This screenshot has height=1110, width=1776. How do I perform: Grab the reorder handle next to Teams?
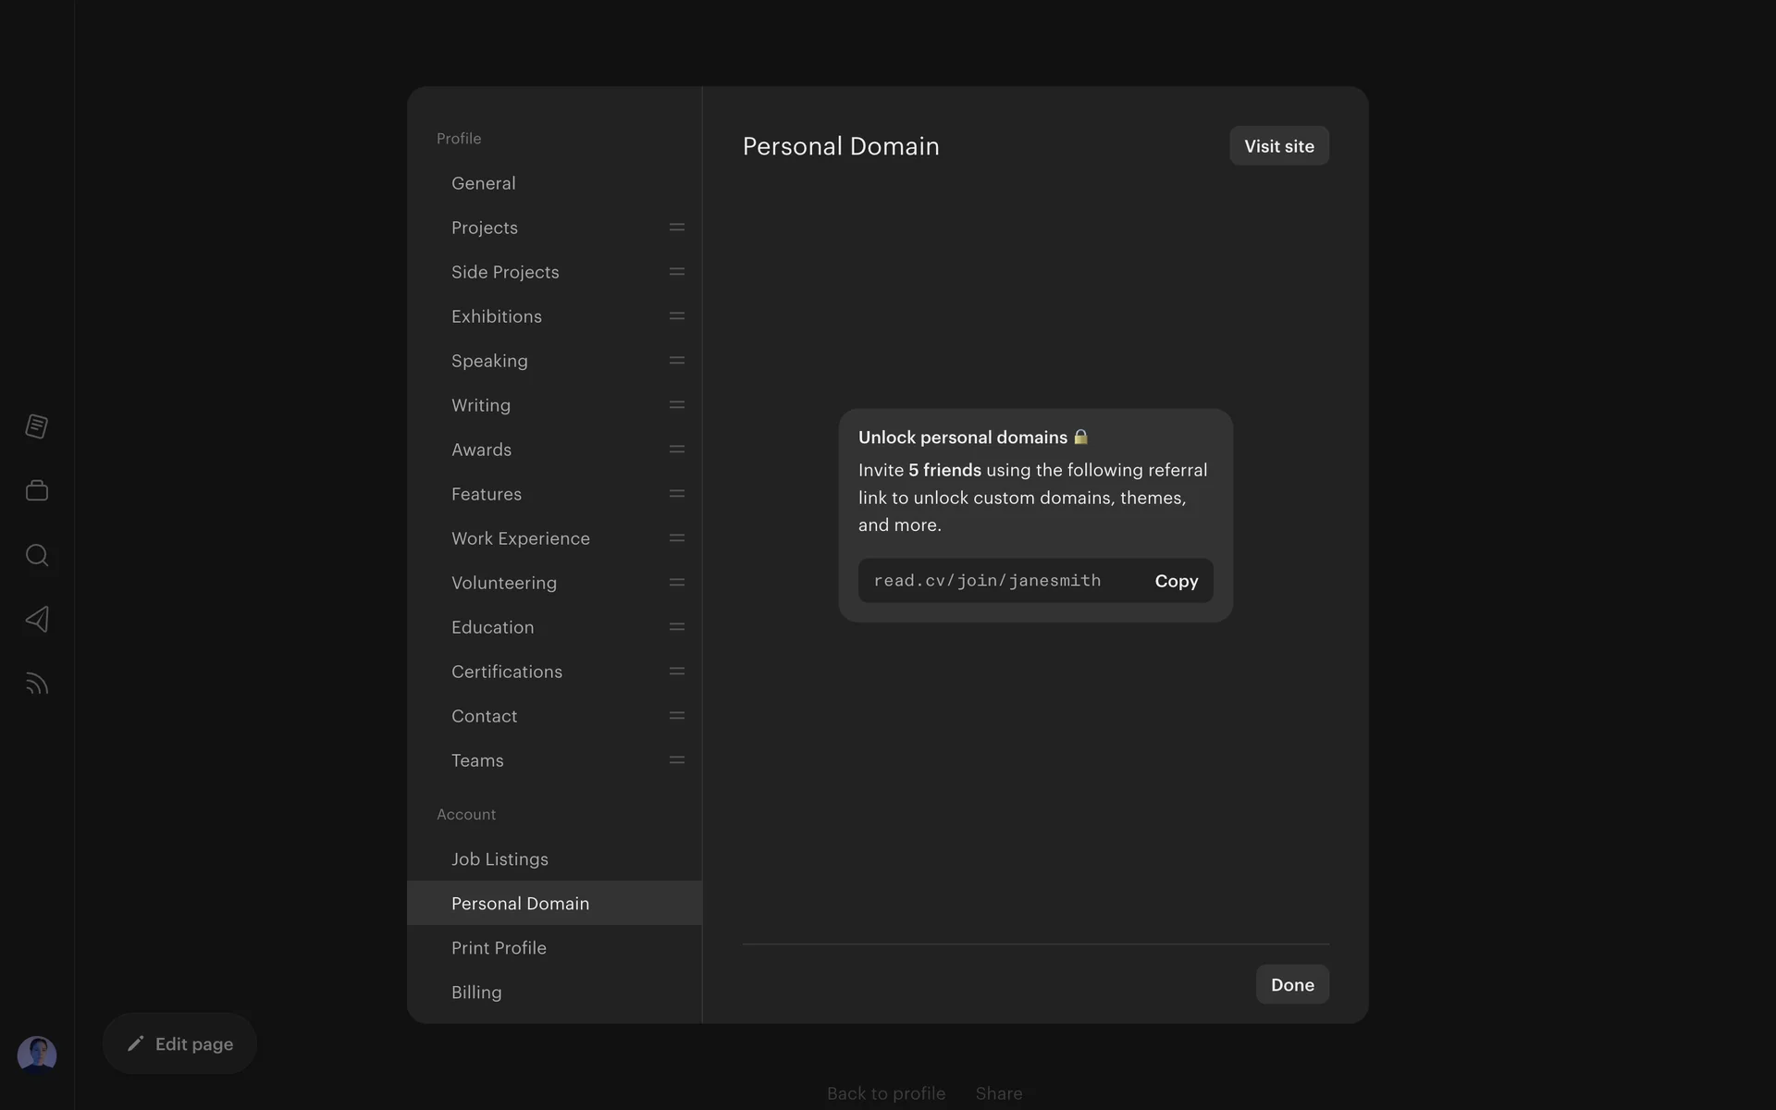[676, 760]
